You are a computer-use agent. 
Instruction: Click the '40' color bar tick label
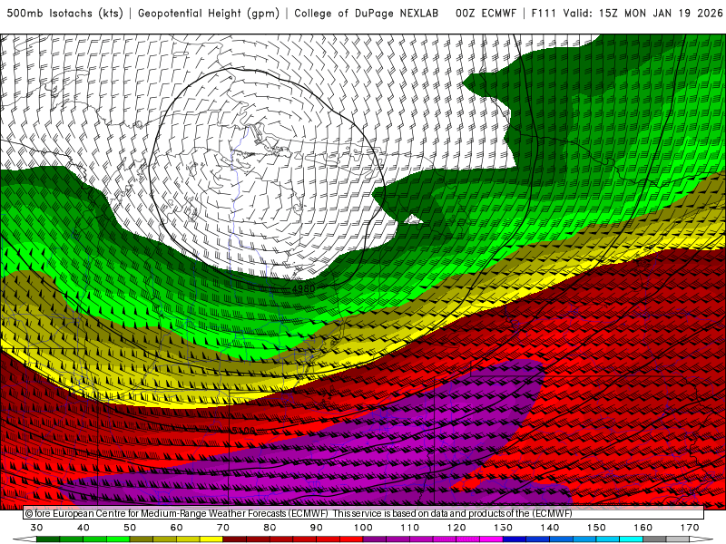83,528
